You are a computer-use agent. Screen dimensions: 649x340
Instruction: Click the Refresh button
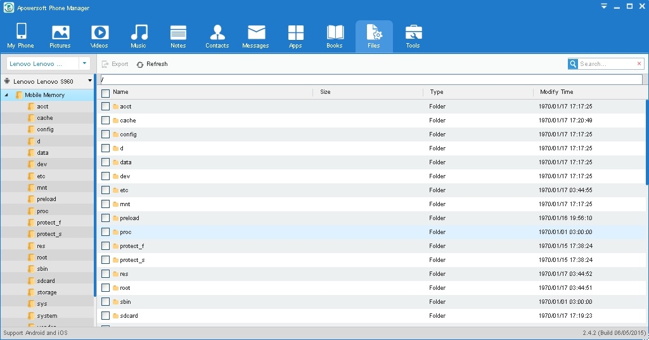coord(152,64)
